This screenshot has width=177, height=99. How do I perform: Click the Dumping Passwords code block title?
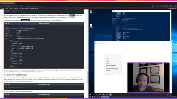pos(44,24)
